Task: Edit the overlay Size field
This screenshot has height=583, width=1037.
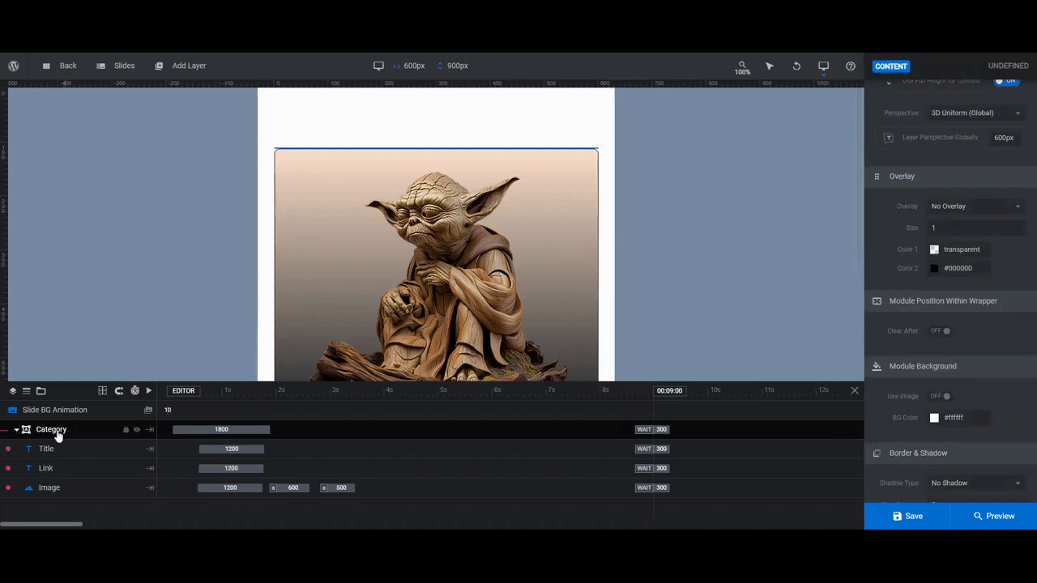Action: point(975,228)
